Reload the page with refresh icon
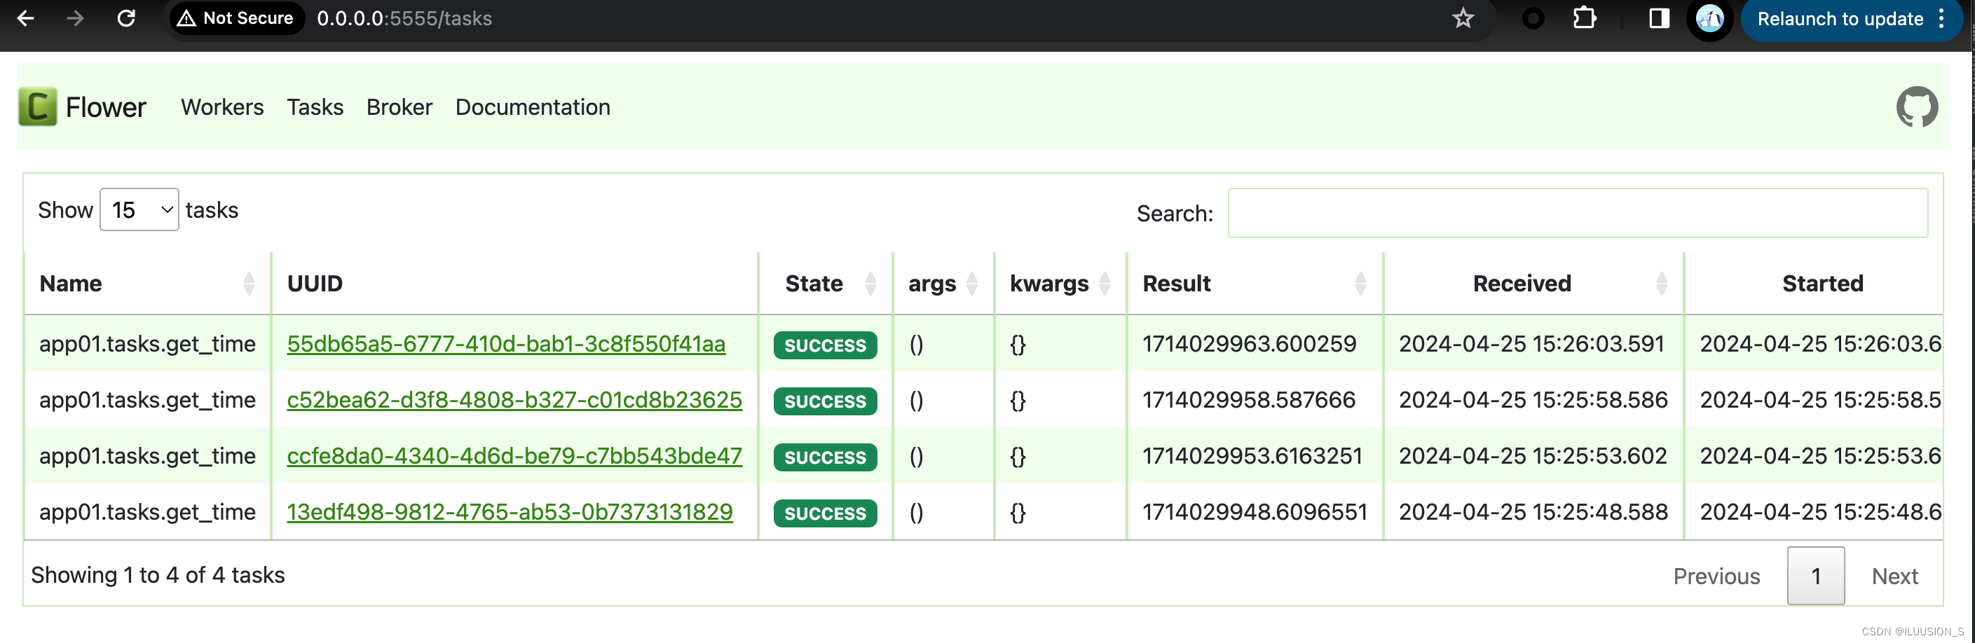1975x643 pixels. click(125, 18)
